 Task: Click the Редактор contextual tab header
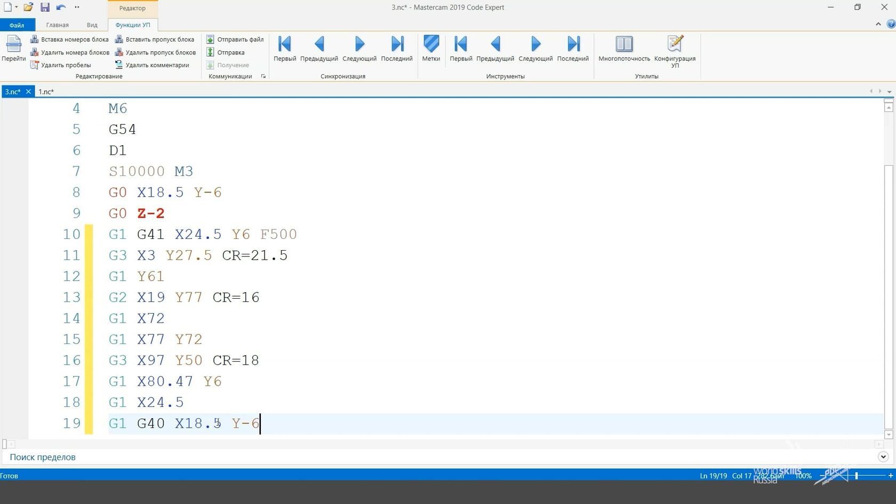132,8
